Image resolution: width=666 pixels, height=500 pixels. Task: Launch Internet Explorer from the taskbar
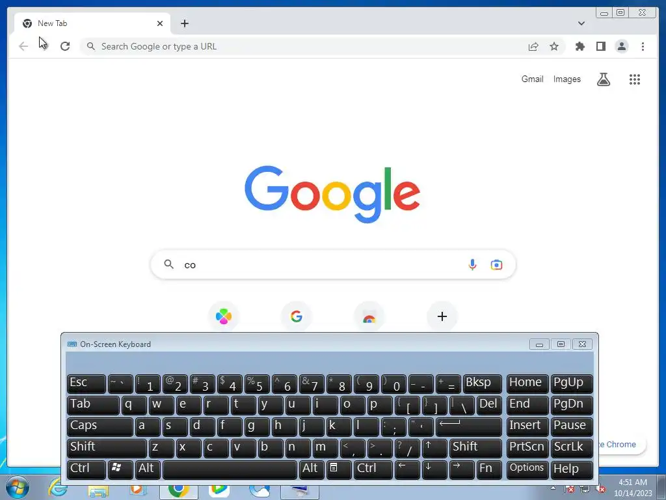(x=58, y=488)
